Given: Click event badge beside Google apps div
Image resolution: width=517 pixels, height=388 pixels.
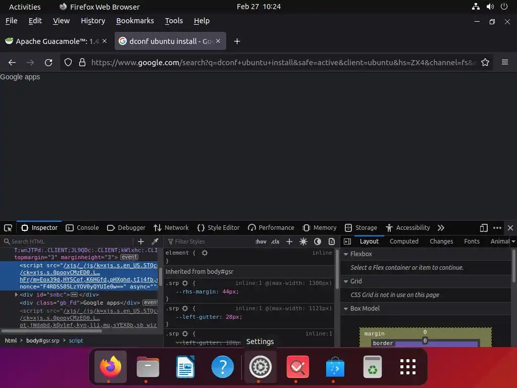Looking at the screenshot, I should tap(150, 303).
